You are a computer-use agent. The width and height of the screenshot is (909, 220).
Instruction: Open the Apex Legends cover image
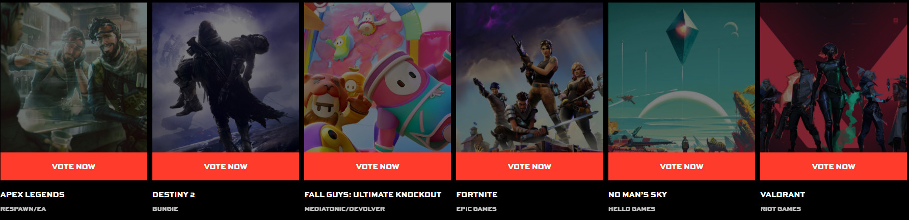click(x=73, y=77)
